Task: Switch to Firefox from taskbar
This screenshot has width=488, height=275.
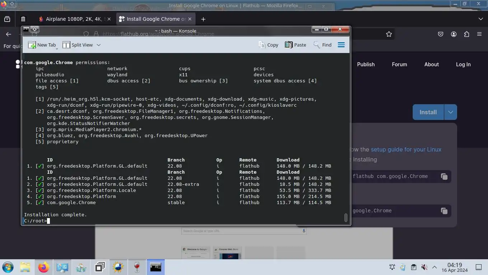Action: pyautogui.click(x=44, y=267)
